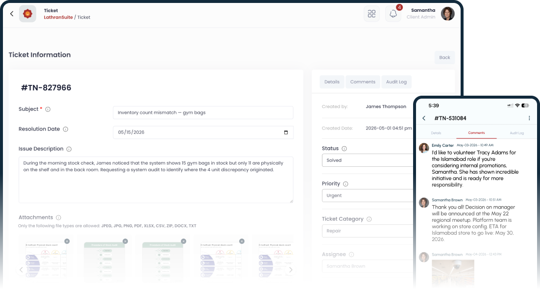Screen dimensions: 540x289
Task: Open the Assignee dropdown showing Samantha Brown
Action: click(x=367, y=266)
